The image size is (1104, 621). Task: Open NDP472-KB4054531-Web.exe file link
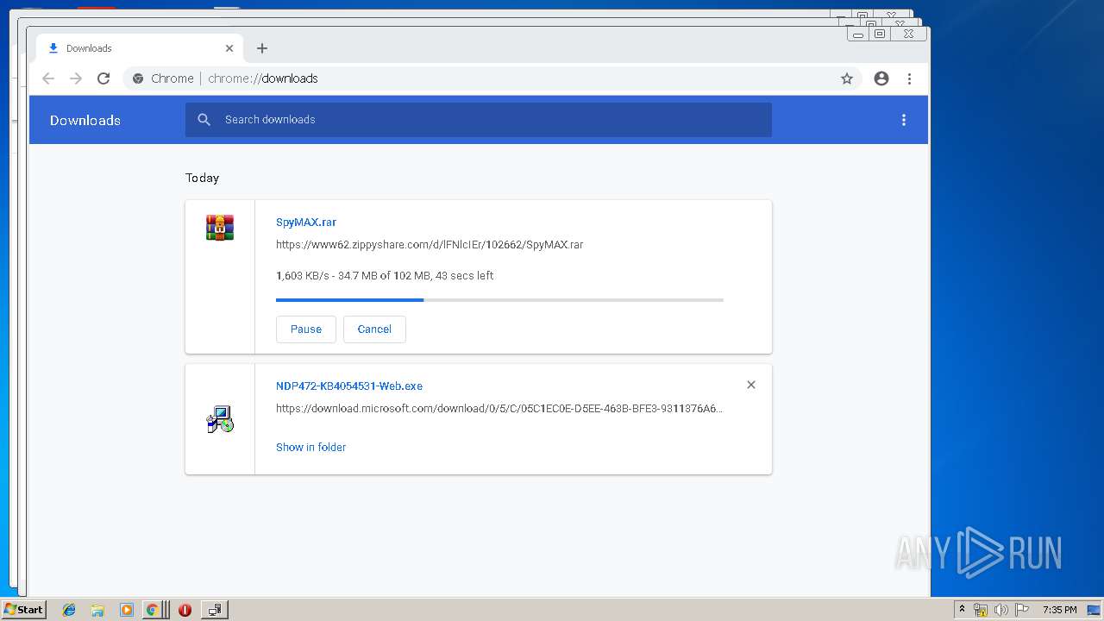pyautogui.click(x=349, y=386)
